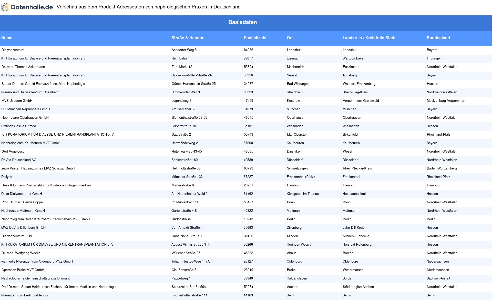
Task: Click DiZ München Nephrocare GmbH
Action: coord(26,109)
